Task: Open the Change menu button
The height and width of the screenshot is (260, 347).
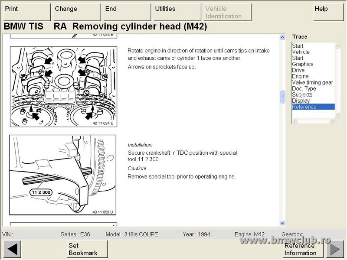Action: pyautogui.click(x=76, y=12)
